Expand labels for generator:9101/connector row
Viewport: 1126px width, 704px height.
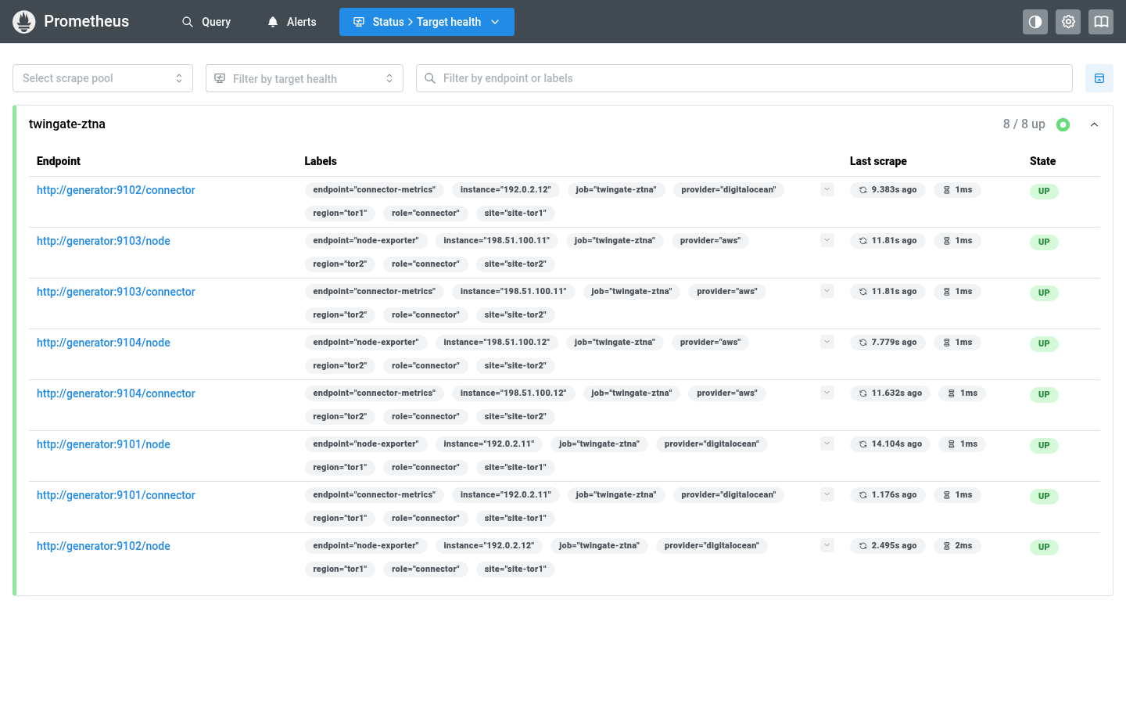827,494
